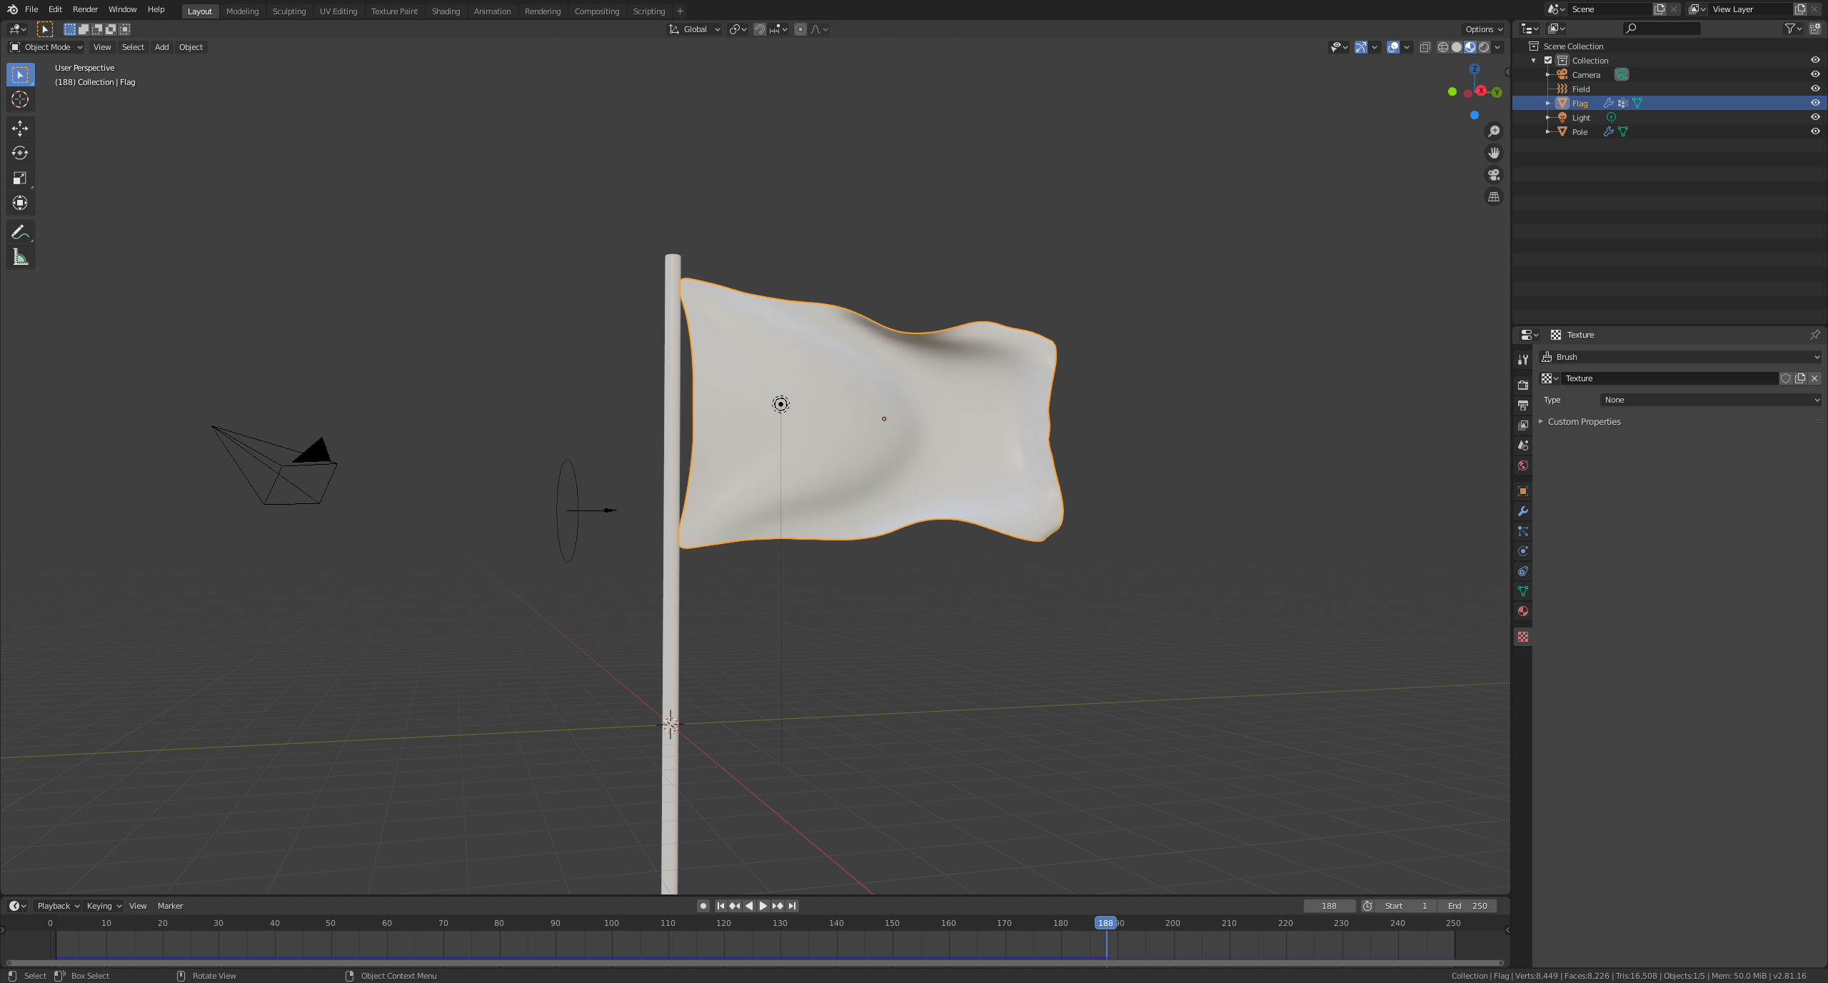Expand the Custom Properties panel
The height and width of the screenshot is (983, 1828).
[1584, 422]
